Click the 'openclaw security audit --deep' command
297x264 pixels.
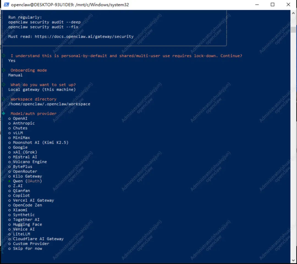point(44,22)
